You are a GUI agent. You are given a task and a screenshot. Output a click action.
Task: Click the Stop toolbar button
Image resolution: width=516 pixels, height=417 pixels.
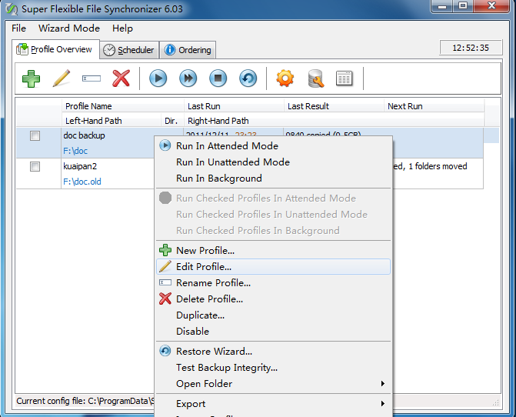[218, 78]
